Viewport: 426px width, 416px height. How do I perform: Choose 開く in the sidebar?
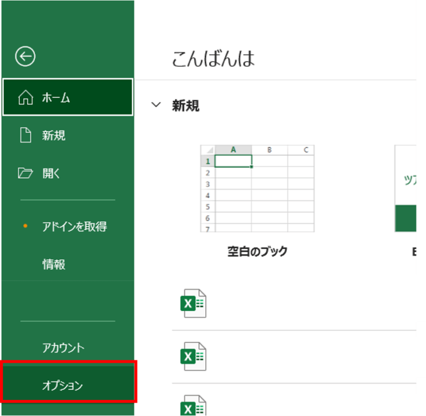tap(68, 173)
